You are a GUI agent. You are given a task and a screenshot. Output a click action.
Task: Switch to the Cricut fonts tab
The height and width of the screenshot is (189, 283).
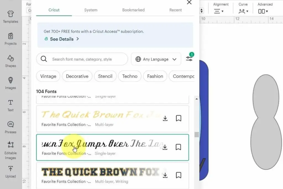[x=54, y=10]
